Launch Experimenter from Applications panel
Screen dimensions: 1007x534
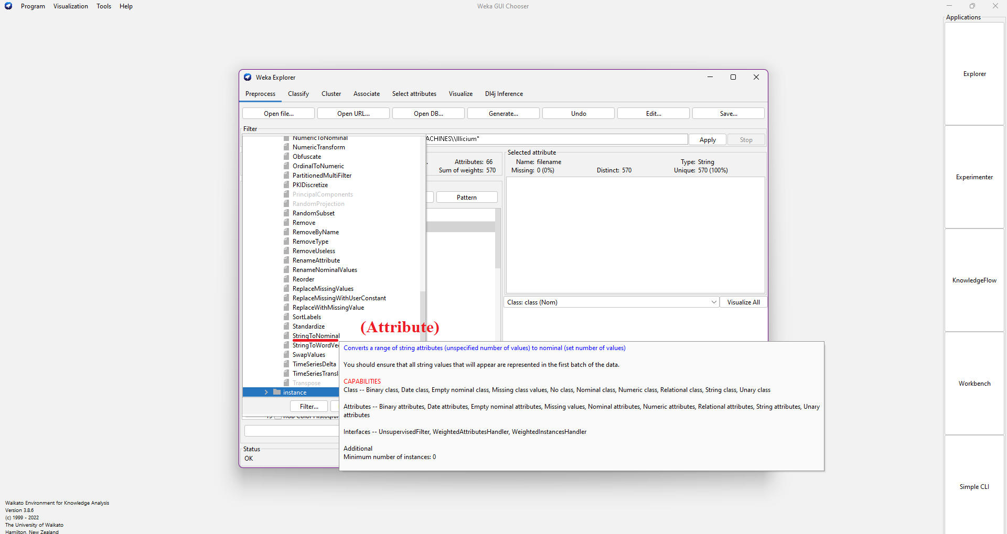pyautogui.click(x=974, y=177)
